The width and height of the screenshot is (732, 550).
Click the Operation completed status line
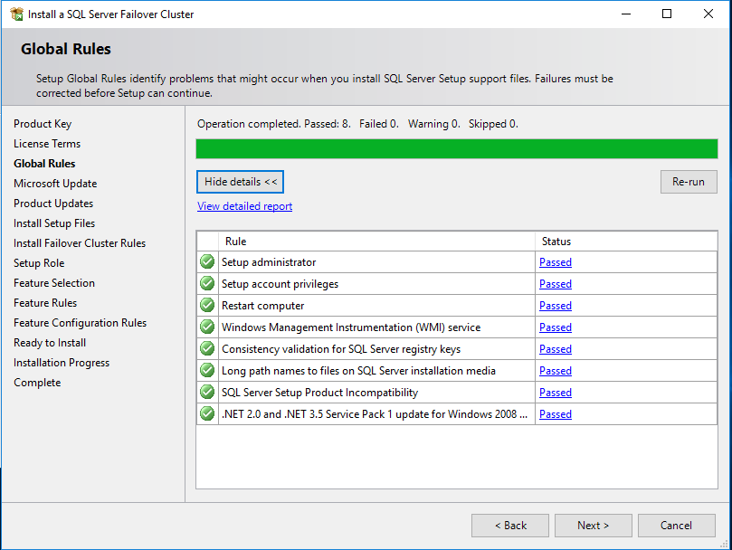pos(357,124)
